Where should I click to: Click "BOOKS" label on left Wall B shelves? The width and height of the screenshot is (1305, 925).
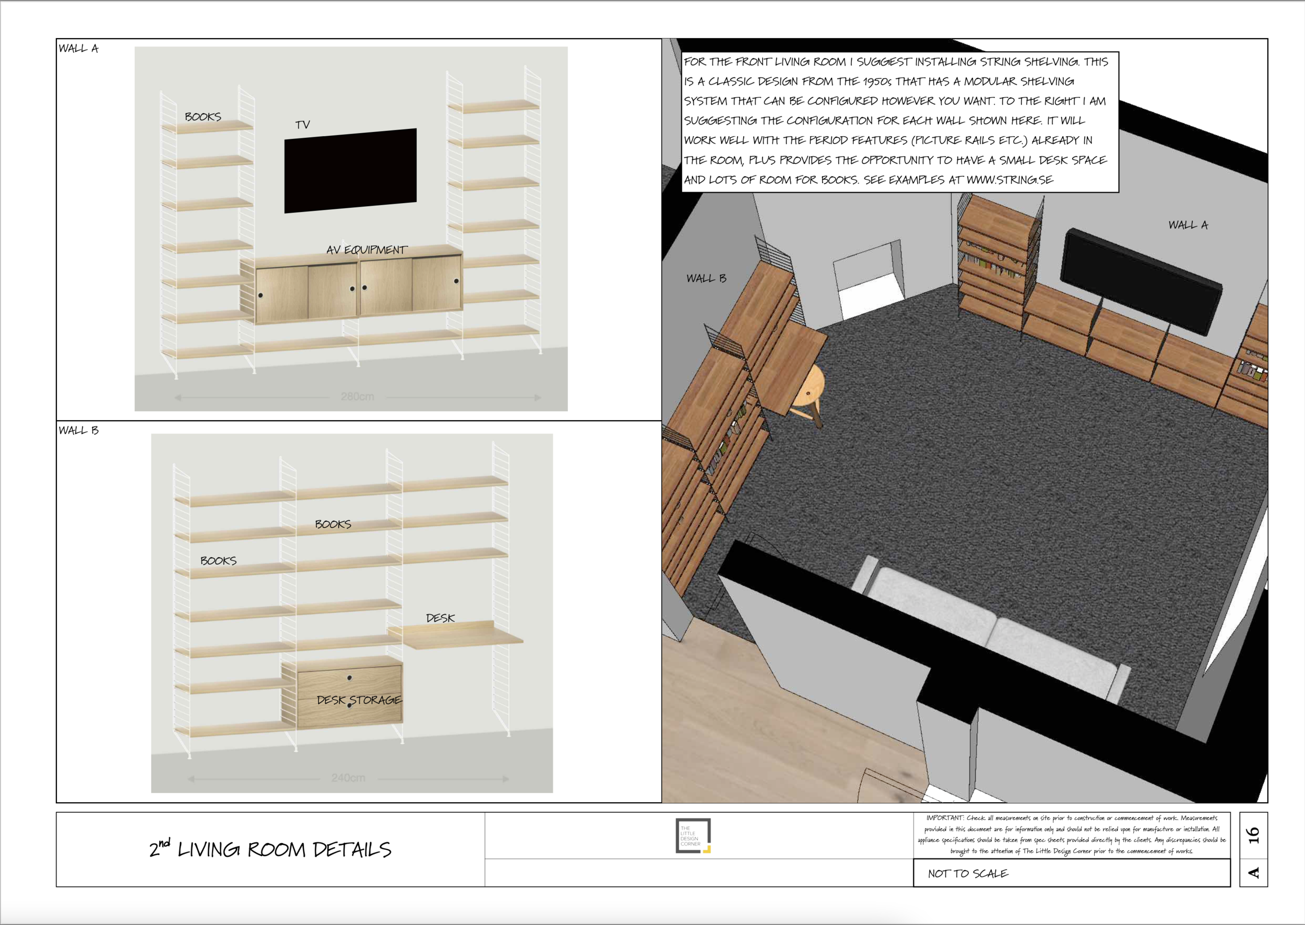pyautogui.click(x=218, y=561)
